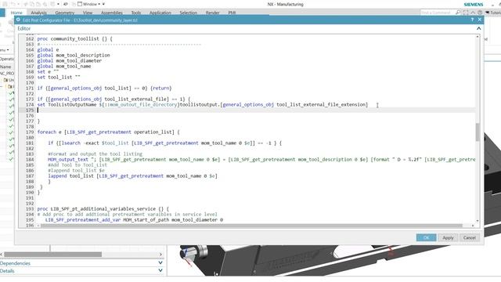Click 'lappend tool_list' on line 187
Image resolution: width=501 pixels, height=282 pixels.
click(x=70, y=175)
